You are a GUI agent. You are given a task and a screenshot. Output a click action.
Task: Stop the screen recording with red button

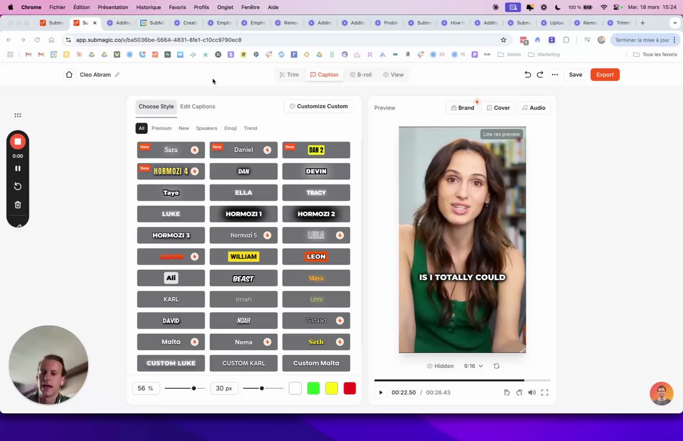pos(18,141)
